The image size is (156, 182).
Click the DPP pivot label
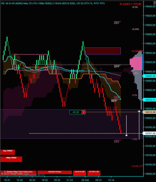click(116, 67)
